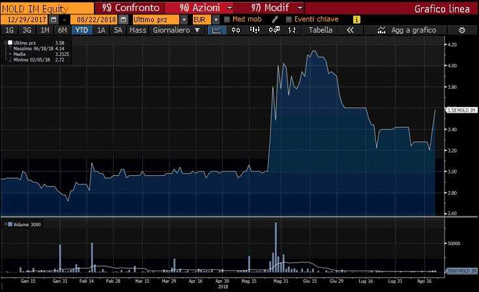Open the Ultimo prz field dropdown arrow
The height and width of the screenshot is (292, 479).
(184, 20)
